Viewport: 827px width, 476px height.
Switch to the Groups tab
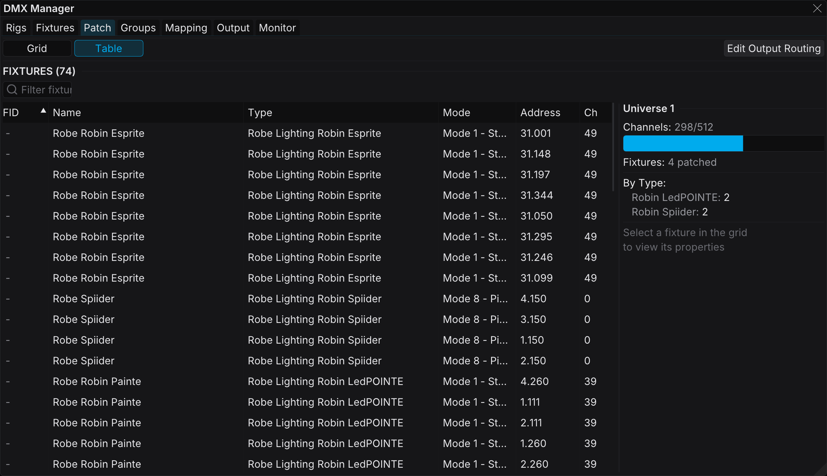pyautogui.click(x=138, y=28)
